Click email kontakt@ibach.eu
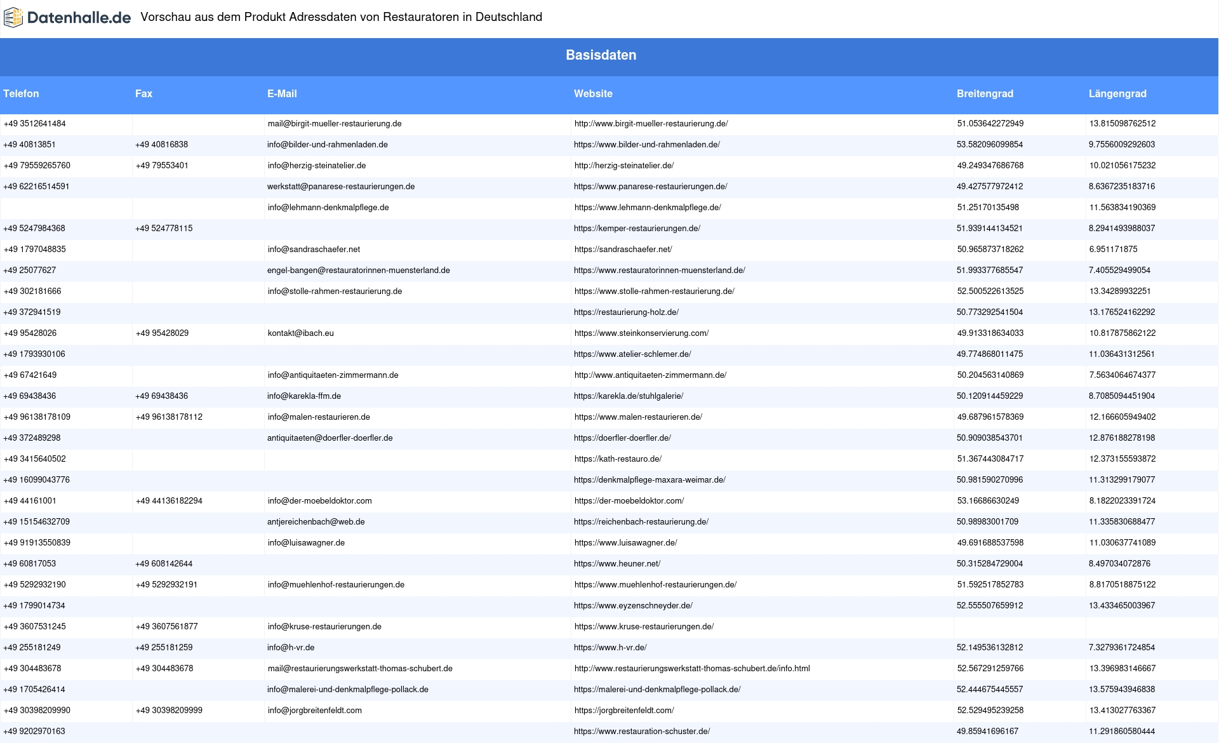1219x743 pixels. point(301,333)
